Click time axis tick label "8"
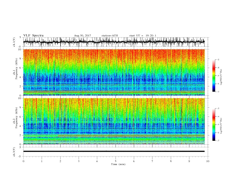The width and height of the screenshot is (234, 181). 171,161
